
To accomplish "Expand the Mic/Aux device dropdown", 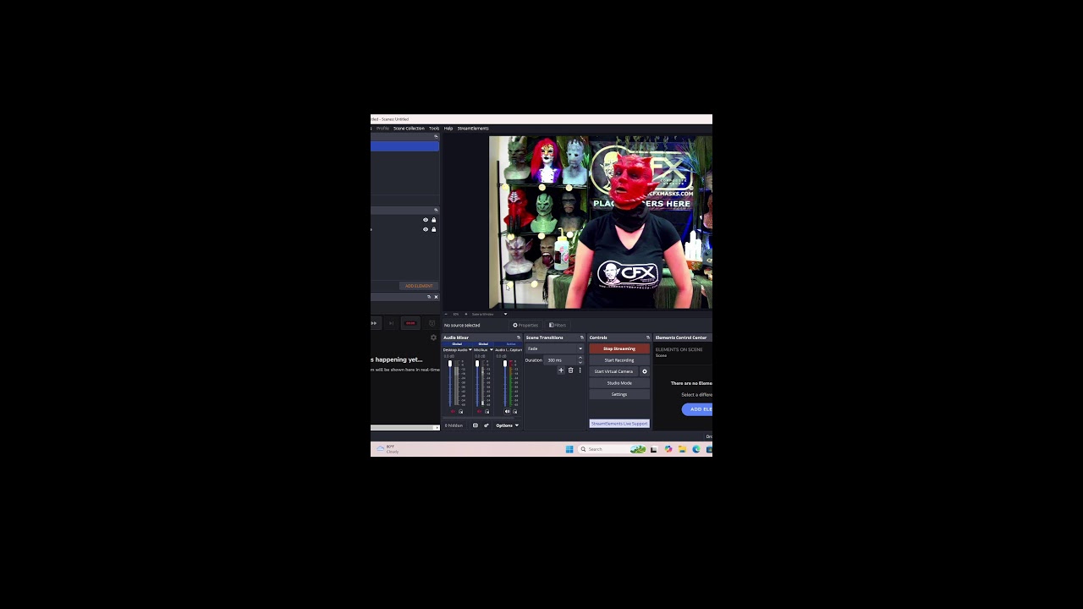I will (492, 349).
